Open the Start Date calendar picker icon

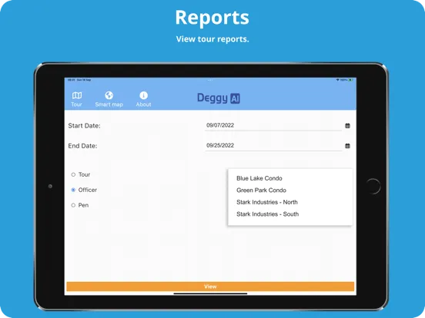[x=347, y=125]
